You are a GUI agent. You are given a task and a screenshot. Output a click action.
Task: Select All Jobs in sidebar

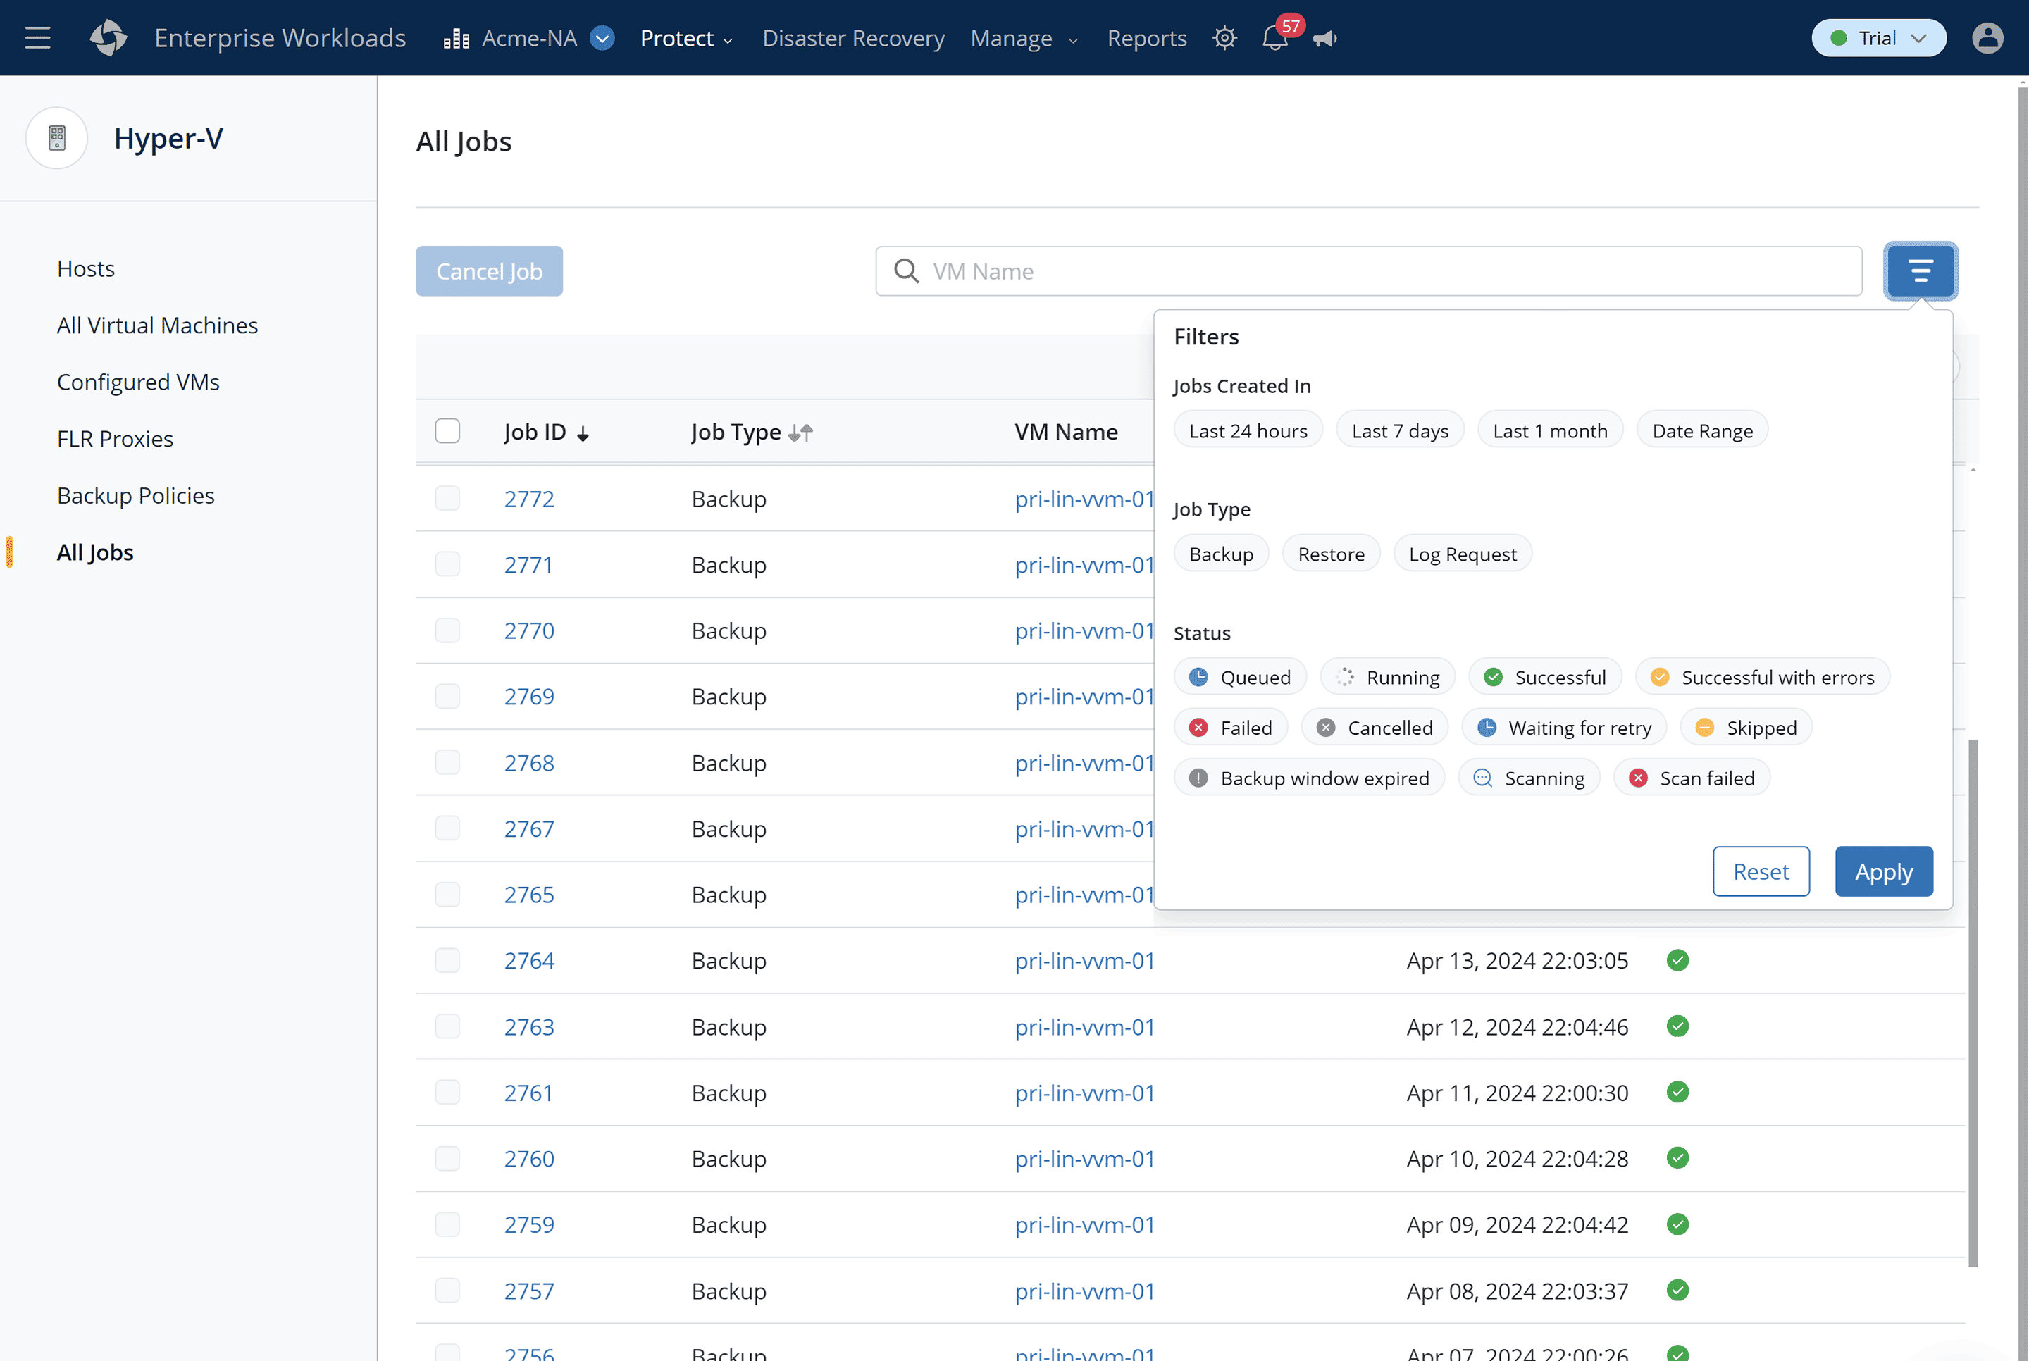96,552
